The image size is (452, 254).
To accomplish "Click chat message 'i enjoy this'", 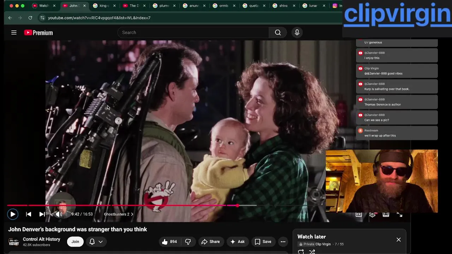I will (397, 55).
